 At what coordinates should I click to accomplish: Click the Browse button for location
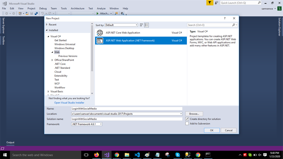pos(194,114)
